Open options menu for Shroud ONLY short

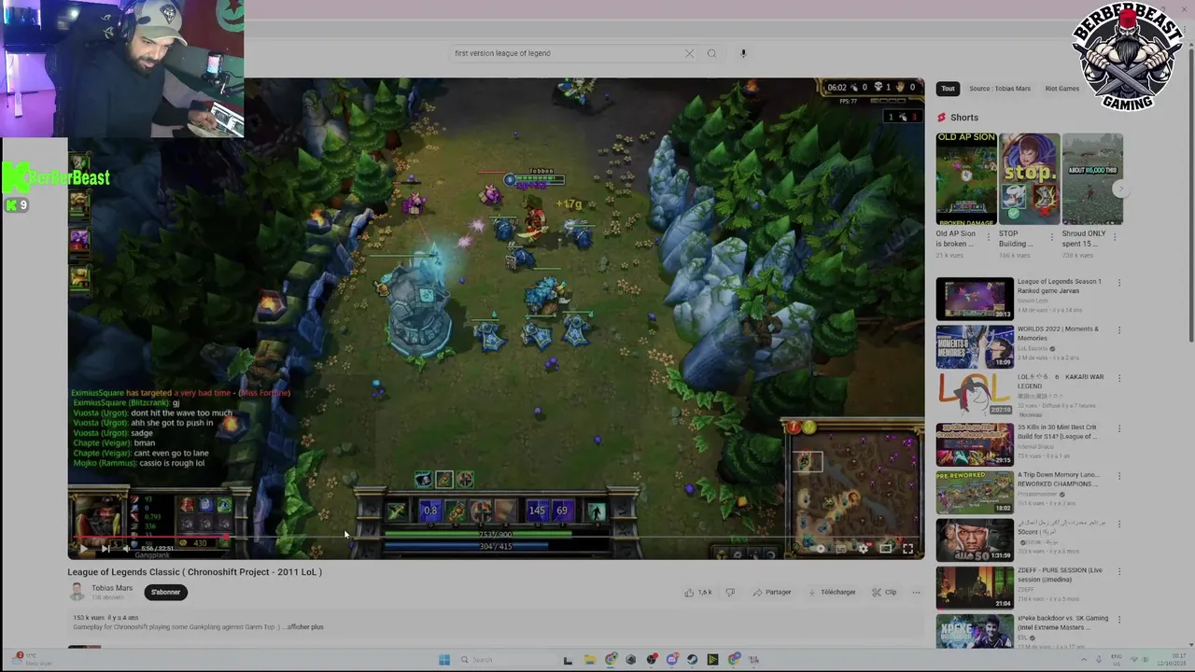[1115, 237]
